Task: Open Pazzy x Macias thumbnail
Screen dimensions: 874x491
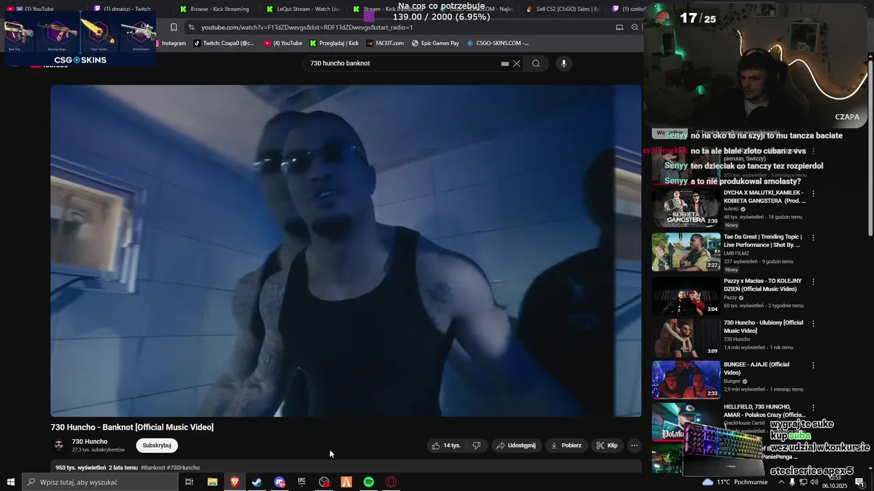Action: coord(686,296)
